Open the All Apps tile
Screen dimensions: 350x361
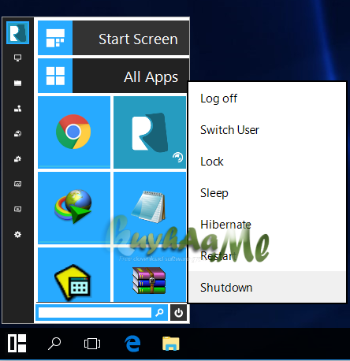pyautogui.click(x=114, y=76)
